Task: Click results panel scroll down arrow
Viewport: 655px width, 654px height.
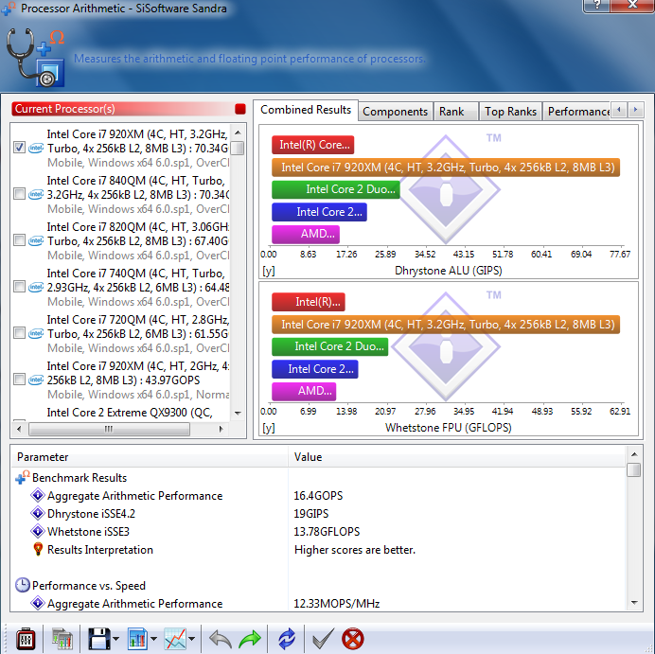Action: coord(634,603)
